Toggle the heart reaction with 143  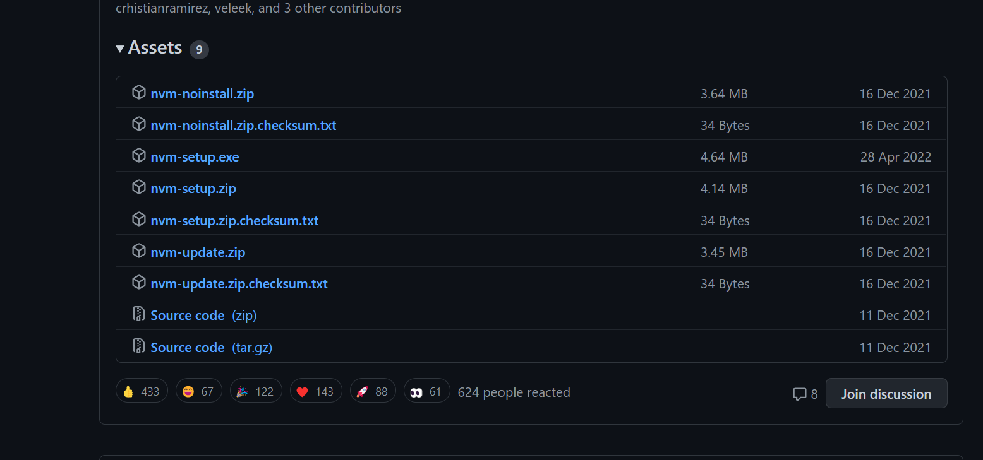316,391
